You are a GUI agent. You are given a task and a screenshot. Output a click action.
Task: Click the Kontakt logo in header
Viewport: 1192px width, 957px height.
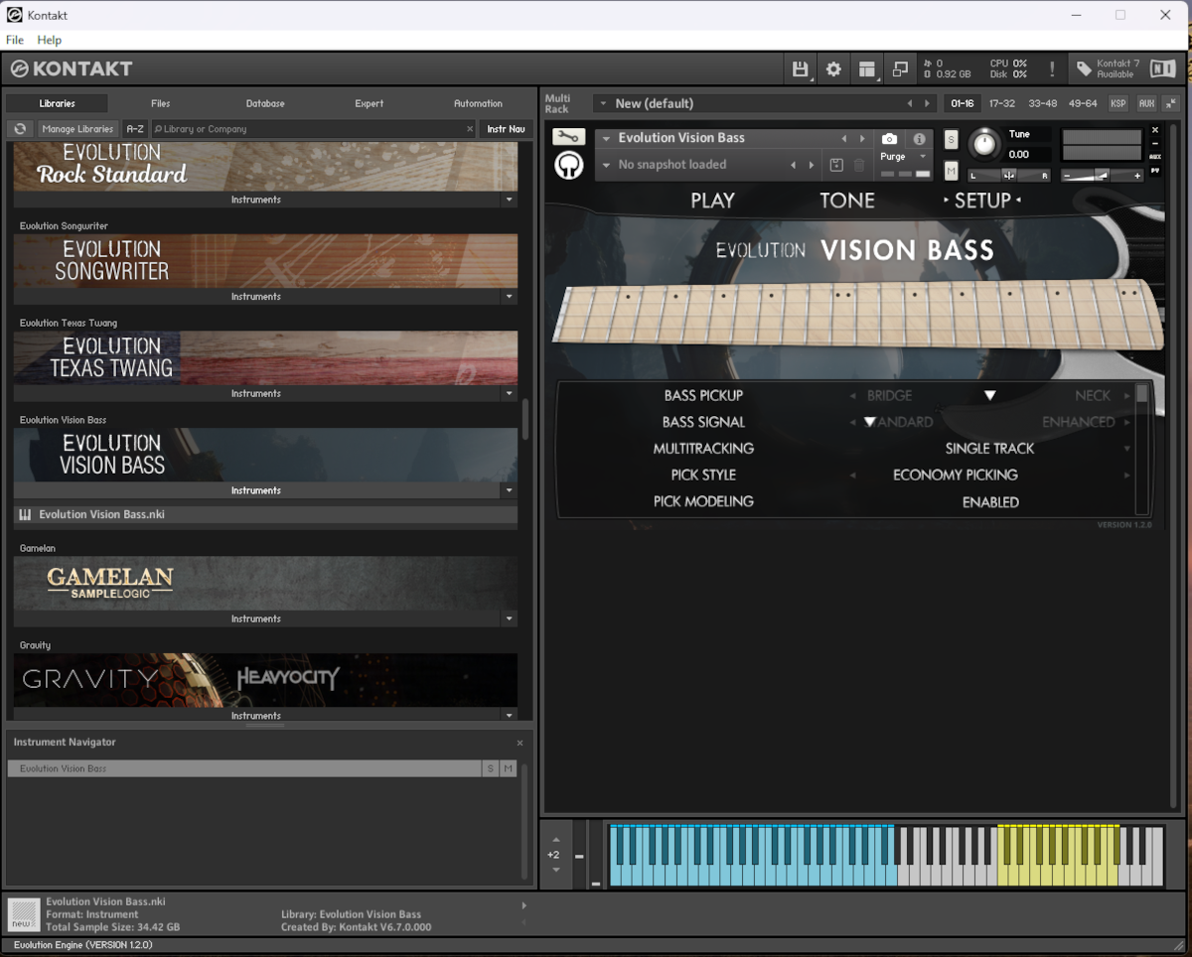pyautogui.click(x=72, y=68)
